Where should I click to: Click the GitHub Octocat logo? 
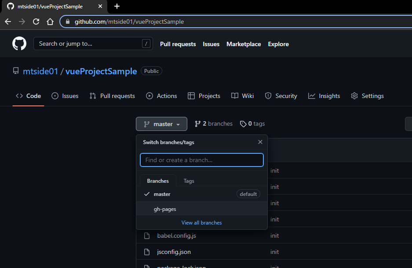pyautogui.click(x=19, y=43)
